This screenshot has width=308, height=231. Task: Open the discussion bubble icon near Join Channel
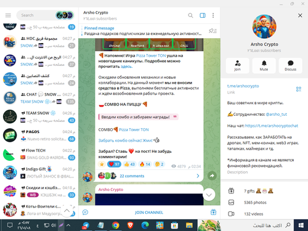tap(85, 213)
